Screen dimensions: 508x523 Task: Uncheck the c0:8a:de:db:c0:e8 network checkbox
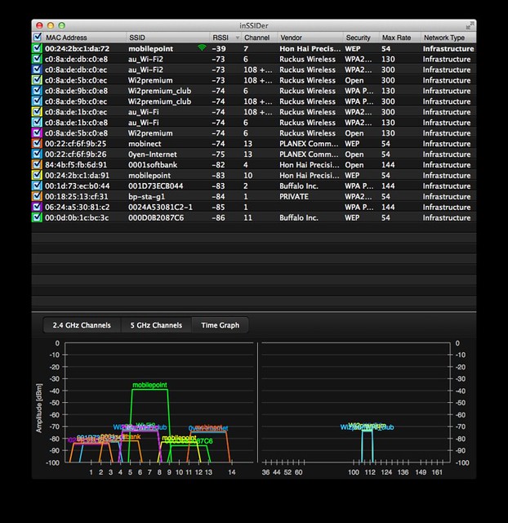(x=37, y=59)
